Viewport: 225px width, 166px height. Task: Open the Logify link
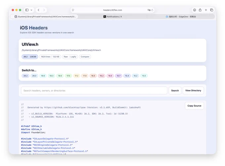click(x=73, y=57)
